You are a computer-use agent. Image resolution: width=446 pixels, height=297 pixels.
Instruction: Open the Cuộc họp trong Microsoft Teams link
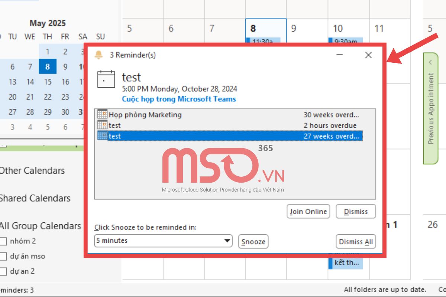click(179, 99)
